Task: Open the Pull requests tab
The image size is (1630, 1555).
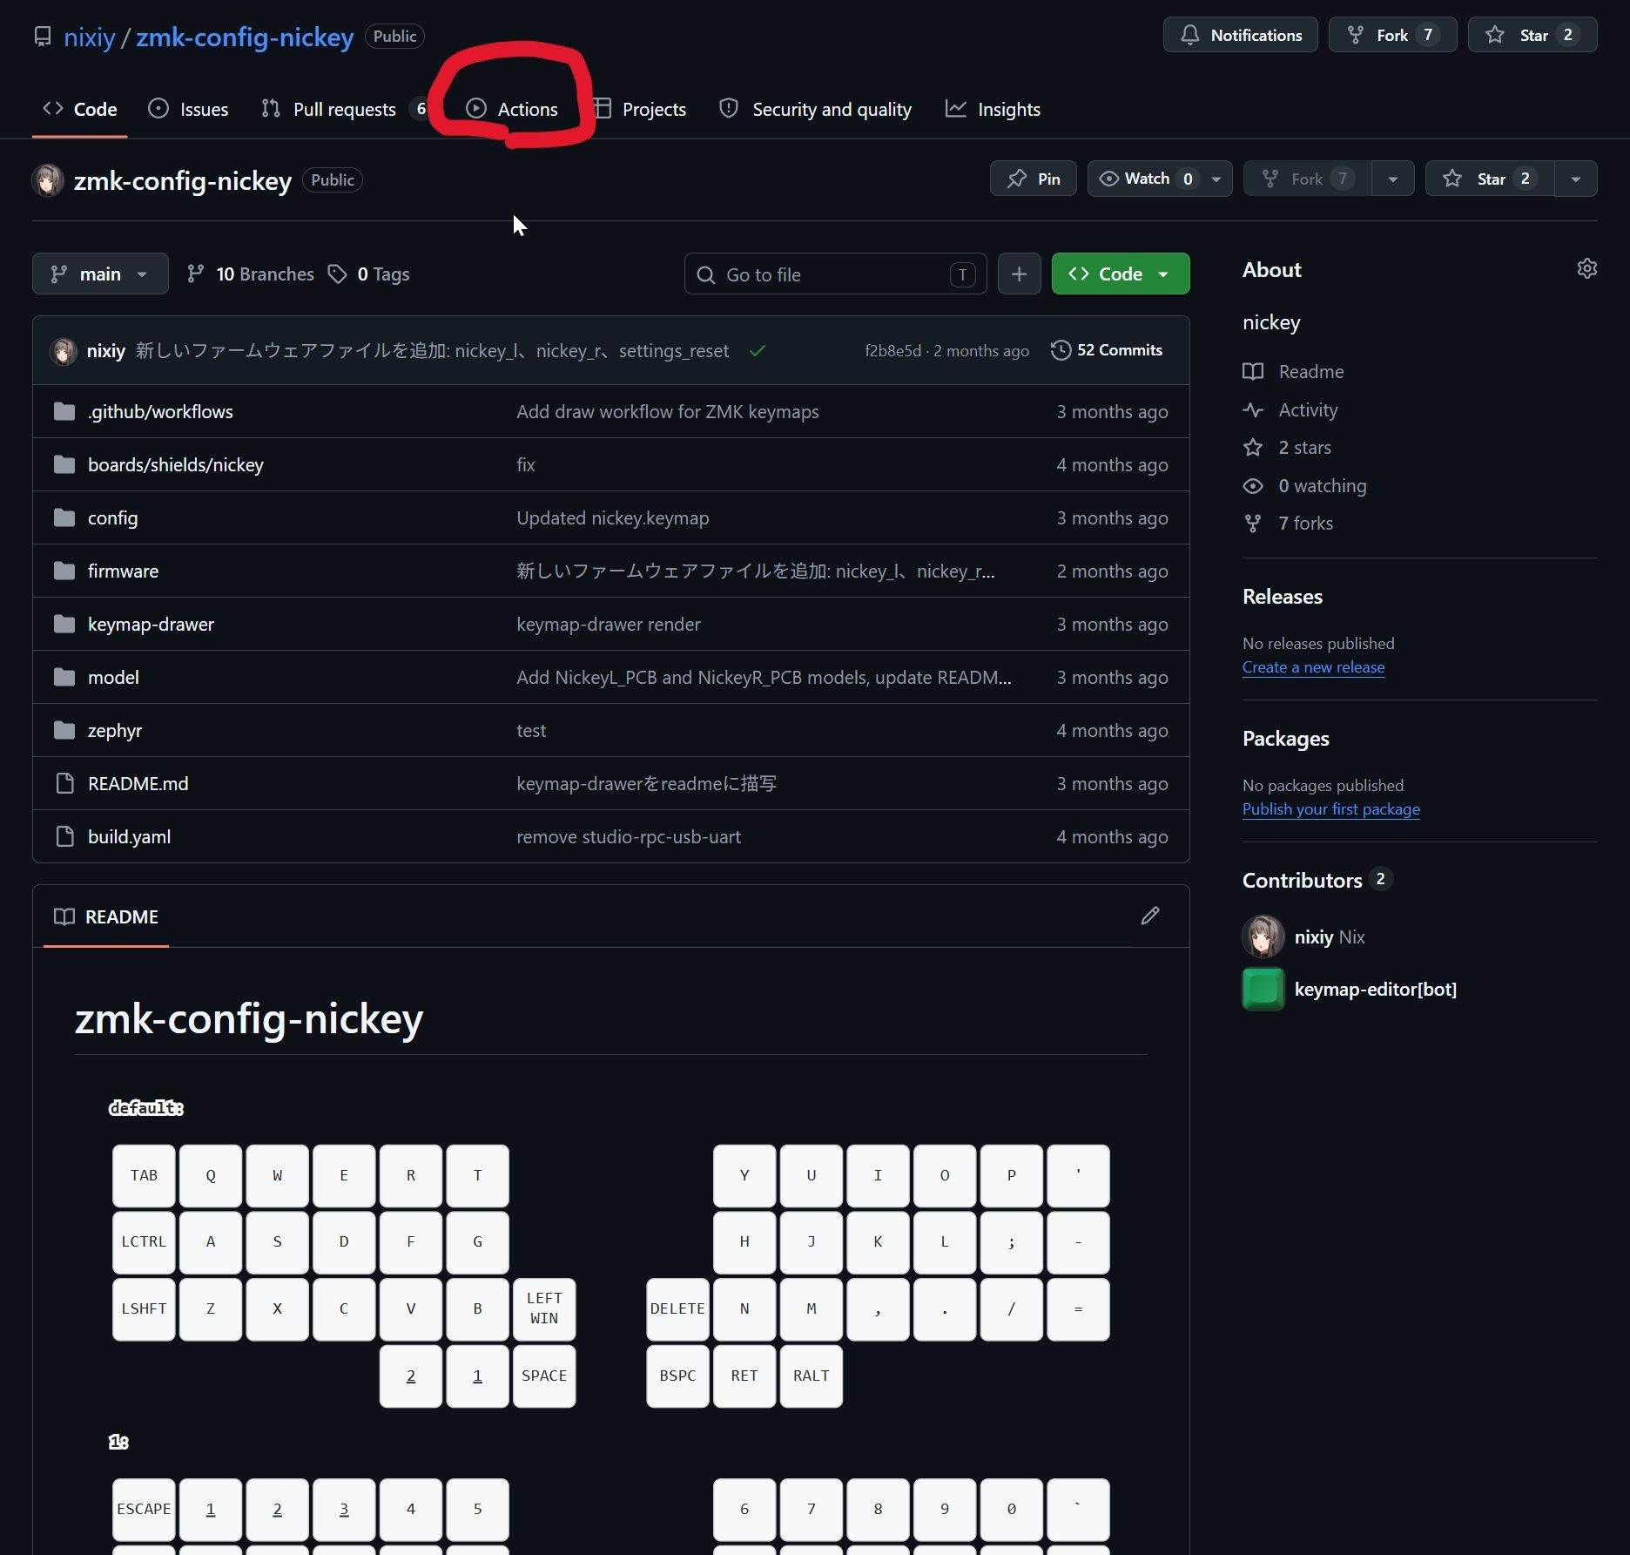Action: pos(345,109)
